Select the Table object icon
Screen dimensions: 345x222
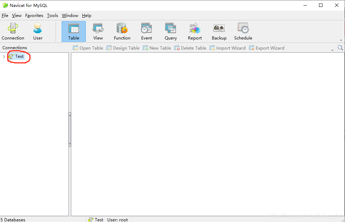(73, 32)
